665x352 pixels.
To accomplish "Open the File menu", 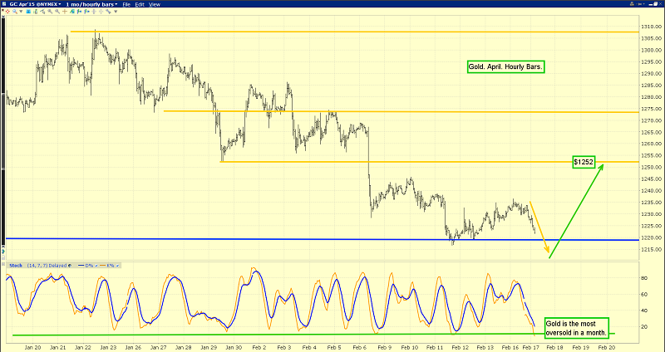I will point(126,5).
